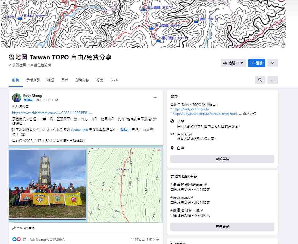298x244 pixels.
Task: Click the 5.0 萬位追蹤者 member count
Action: click(x=39, y=65)
